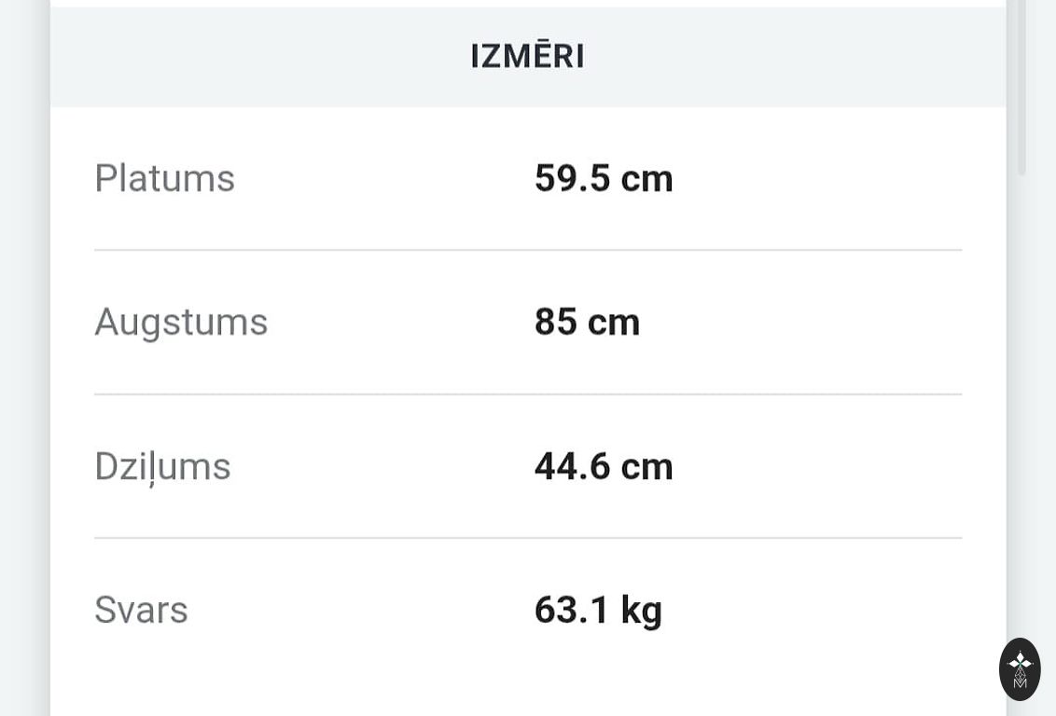Screen dimensions: 1056x716
Task: Click the divider line below Dziļums row
Action: click(527, 538)
